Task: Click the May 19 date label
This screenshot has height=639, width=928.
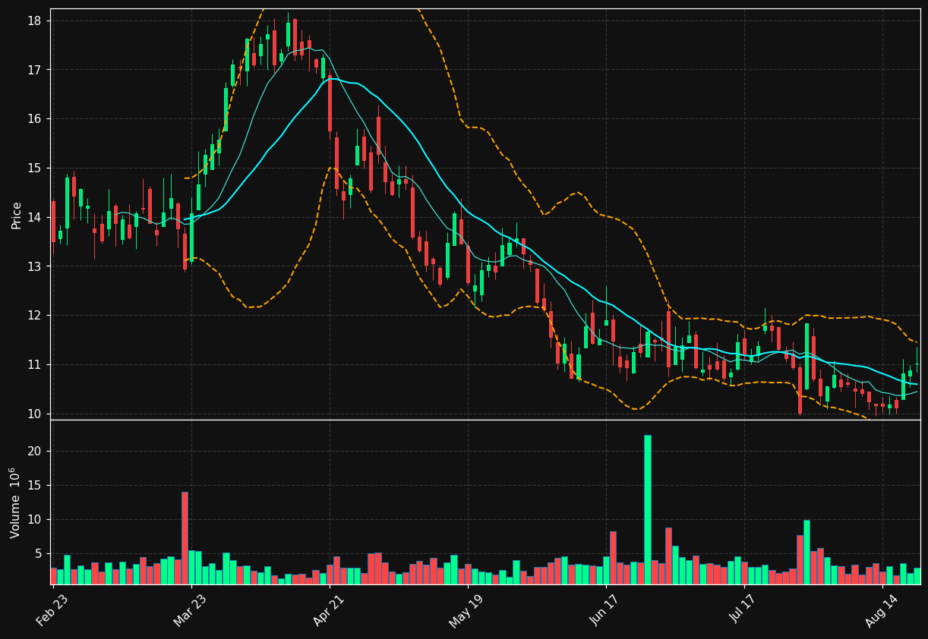Action: tap(466, 612)
